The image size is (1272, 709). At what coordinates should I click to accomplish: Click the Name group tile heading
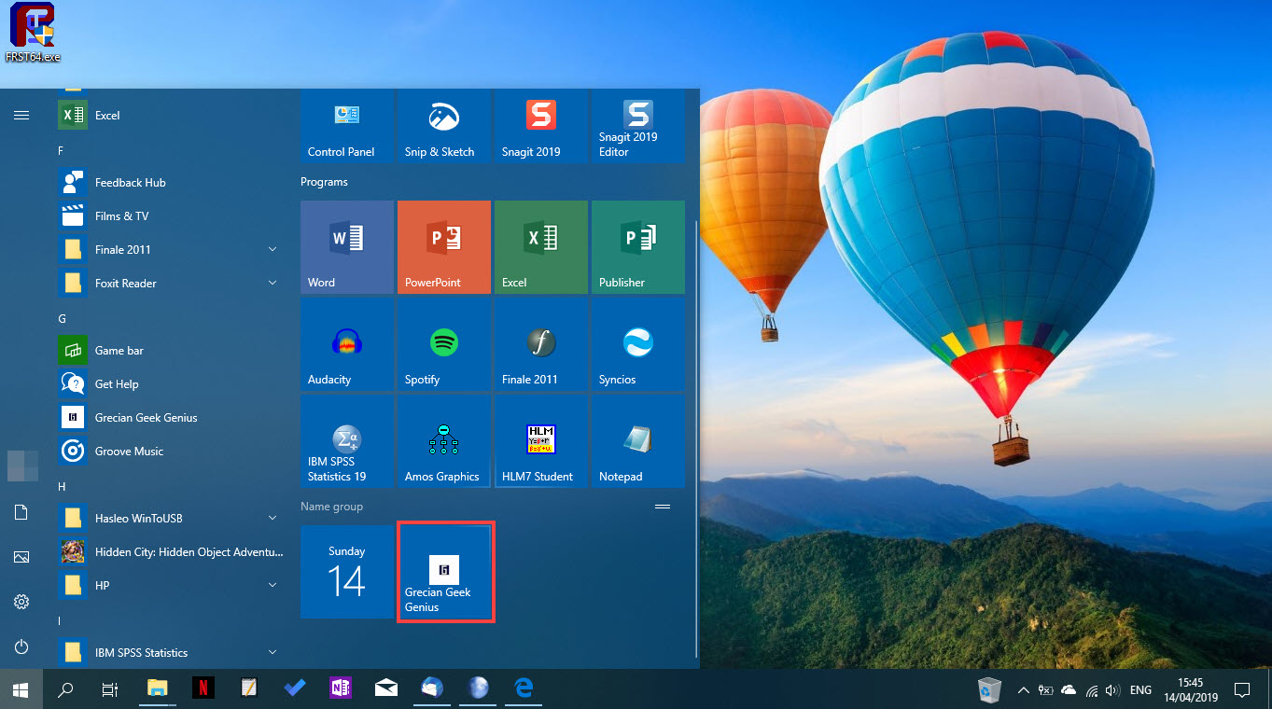pyautogui.click(x=331, y=506)
